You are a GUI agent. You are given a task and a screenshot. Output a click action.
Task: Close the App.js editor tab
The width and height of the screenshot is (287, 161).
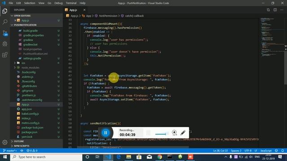84,10
